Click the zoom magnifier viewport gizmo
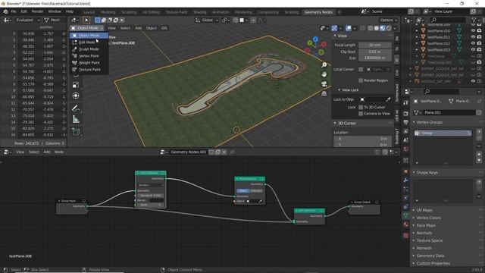Screen dimensions: 485x273 pyautogui.click(x=324, y=64)
